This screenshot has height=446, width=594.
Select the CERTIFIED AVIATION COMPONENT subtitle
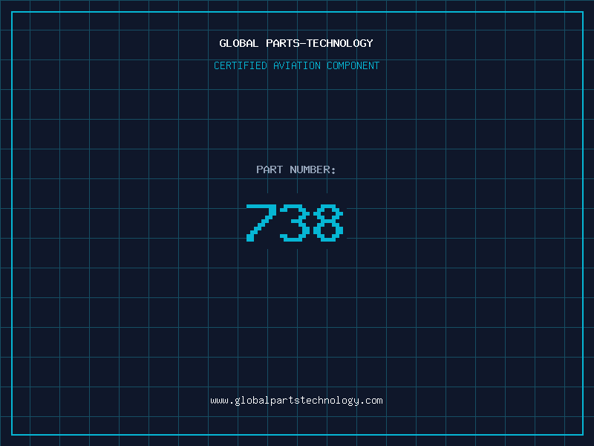point(296,65)
